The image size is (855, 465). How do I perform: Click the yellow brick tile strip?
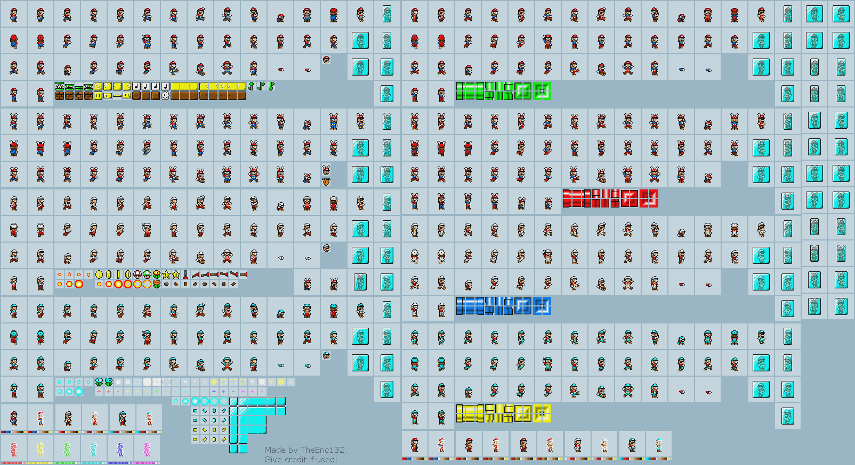503,413
